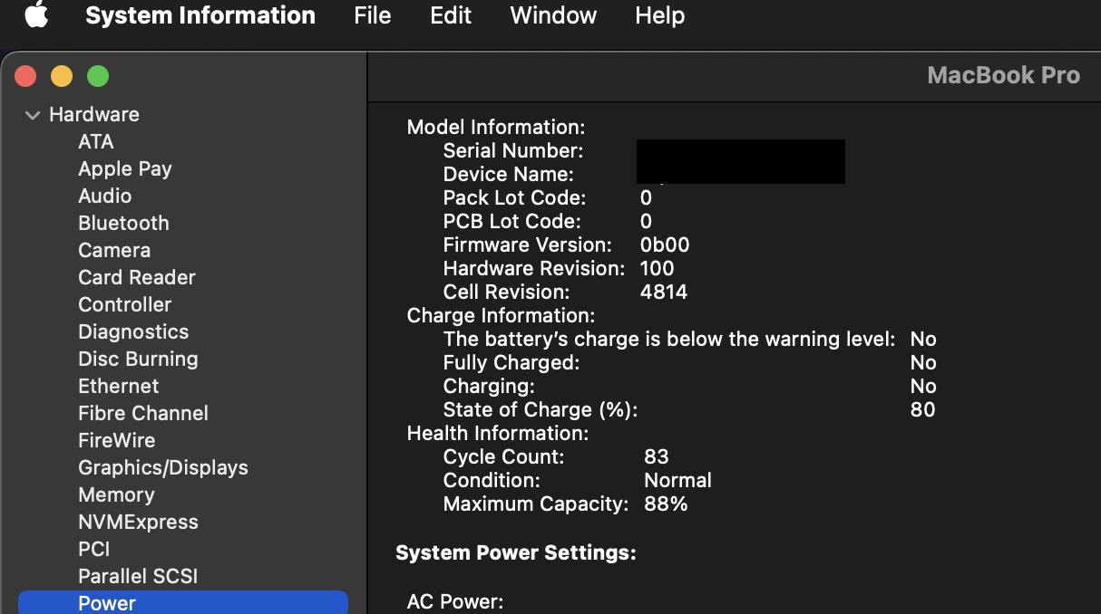Minimize window with the yellow button
The image size is (1101, 614).
coord(62,77)
